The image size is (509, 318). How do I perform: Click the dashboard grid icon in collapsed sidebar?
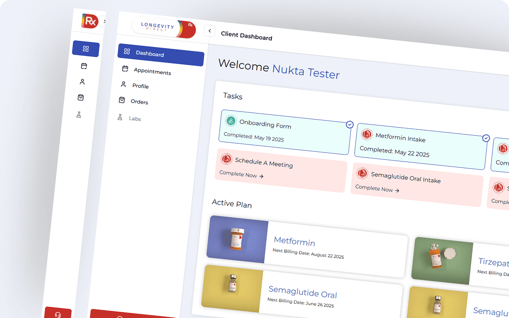(86, 49)
